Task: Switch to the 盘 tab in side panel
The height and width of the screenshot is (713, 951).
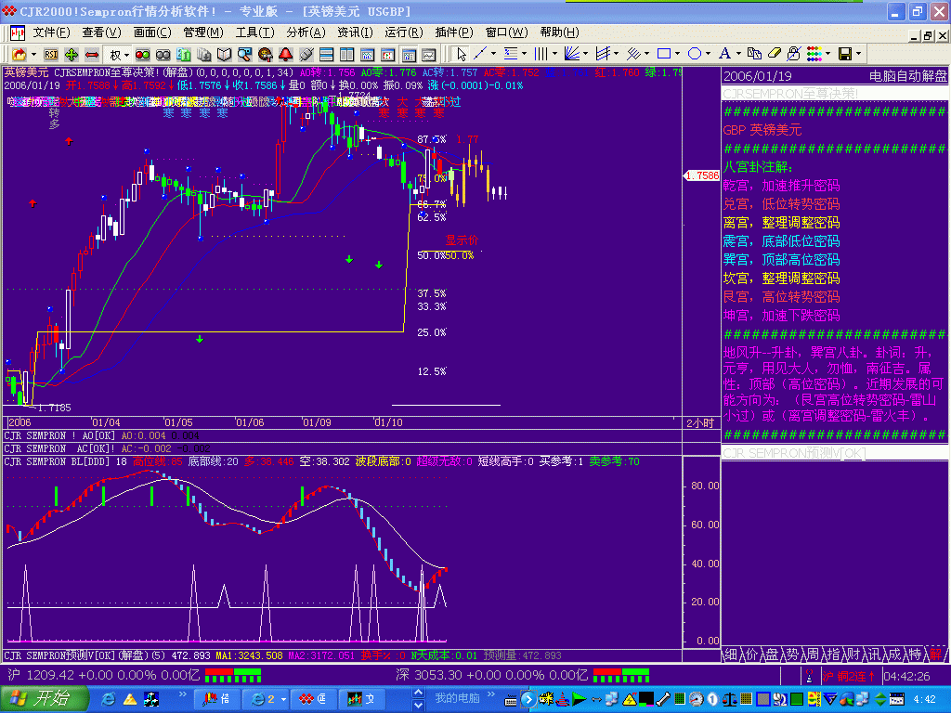Action: tap(772, 655)
